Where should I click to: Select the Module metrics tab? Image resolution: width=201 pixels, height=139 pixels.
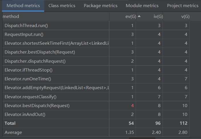[142, 5]
